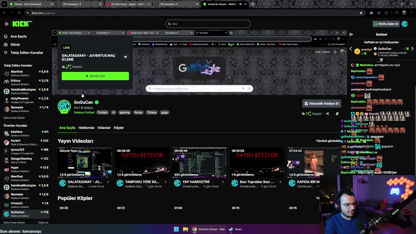
Task: Open Gözat browse section
Action: click(x=15, y=45)
